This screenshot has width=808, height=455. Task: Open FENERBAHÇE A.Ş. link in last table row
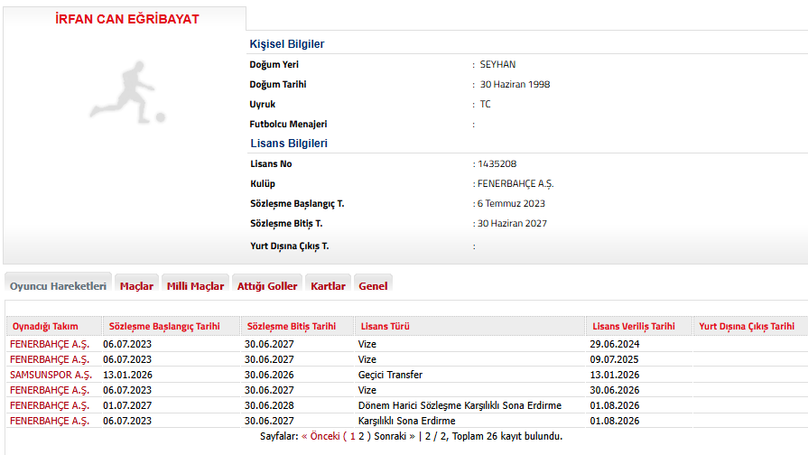click(50, 421)
